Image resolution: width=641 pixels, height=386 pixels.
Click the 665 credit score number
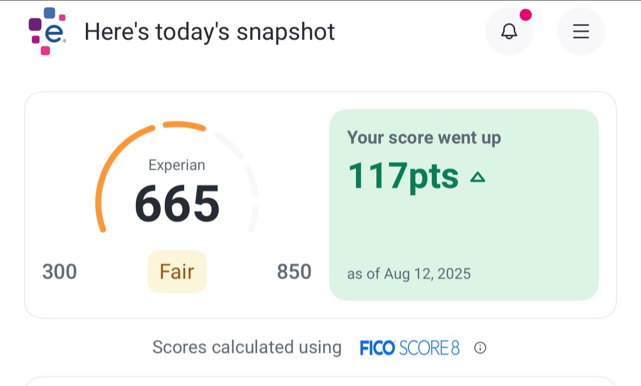pyautogui.click(x=177, y=203)
